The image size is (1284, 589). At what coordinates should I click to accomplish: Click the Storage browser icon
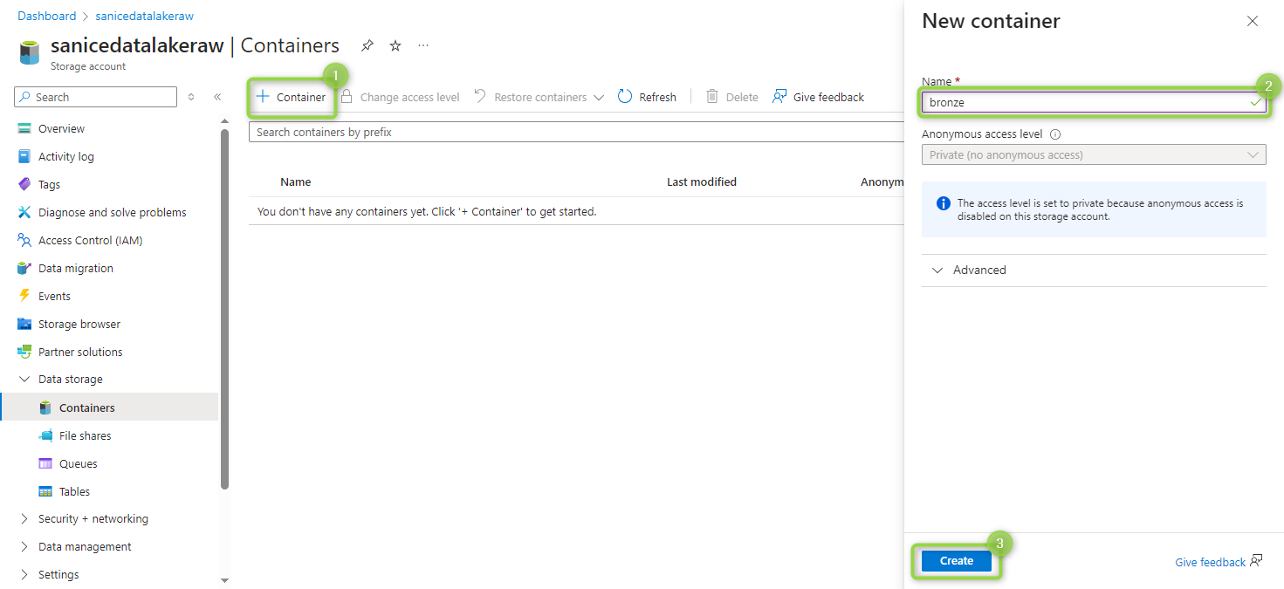point(24,324)
